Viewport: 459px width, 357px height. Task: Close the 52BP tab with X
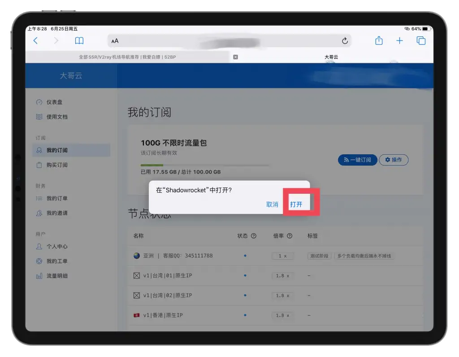[x=235, y=57]
